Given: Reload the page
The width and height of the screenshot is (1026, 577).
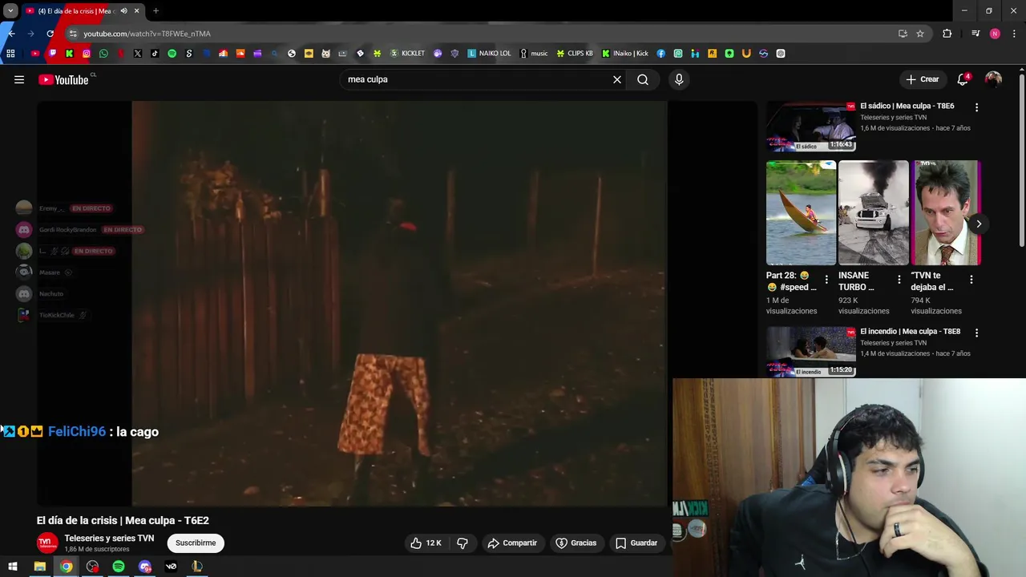Looking at the screenshot, I should click(x=50, y=34).
